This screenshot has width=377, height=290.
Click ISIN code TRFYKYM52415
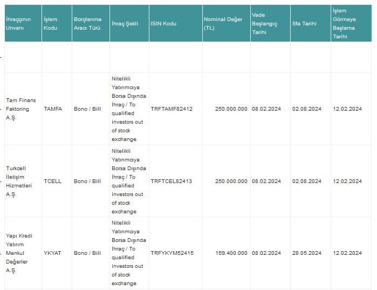[172, 253]
